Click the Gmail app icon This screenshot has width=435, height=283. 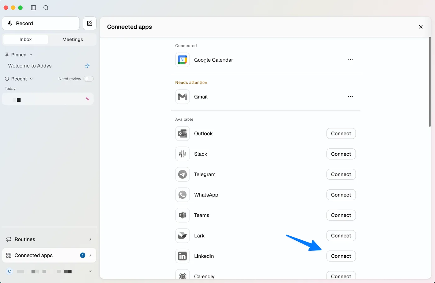182,97
